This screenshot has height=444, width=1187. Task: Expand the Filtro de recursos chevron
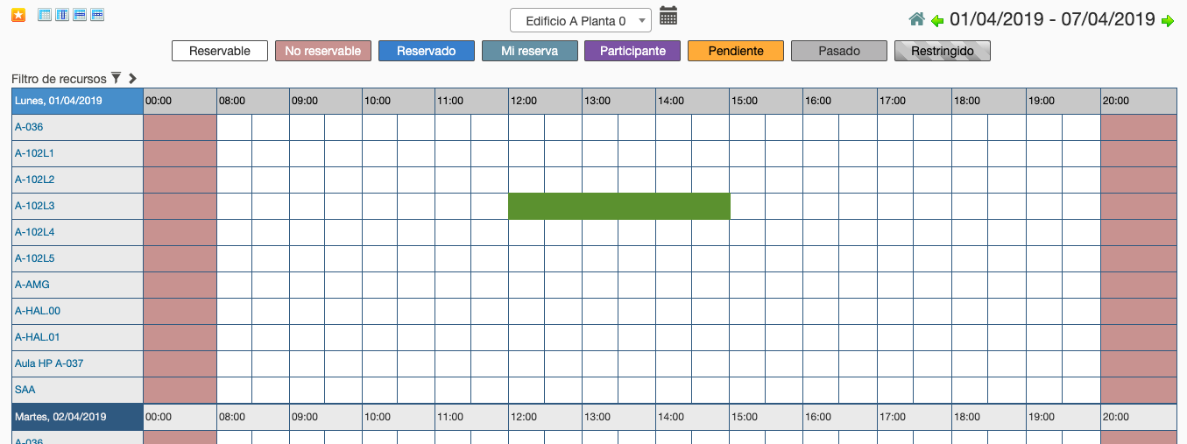click(132, 78)
